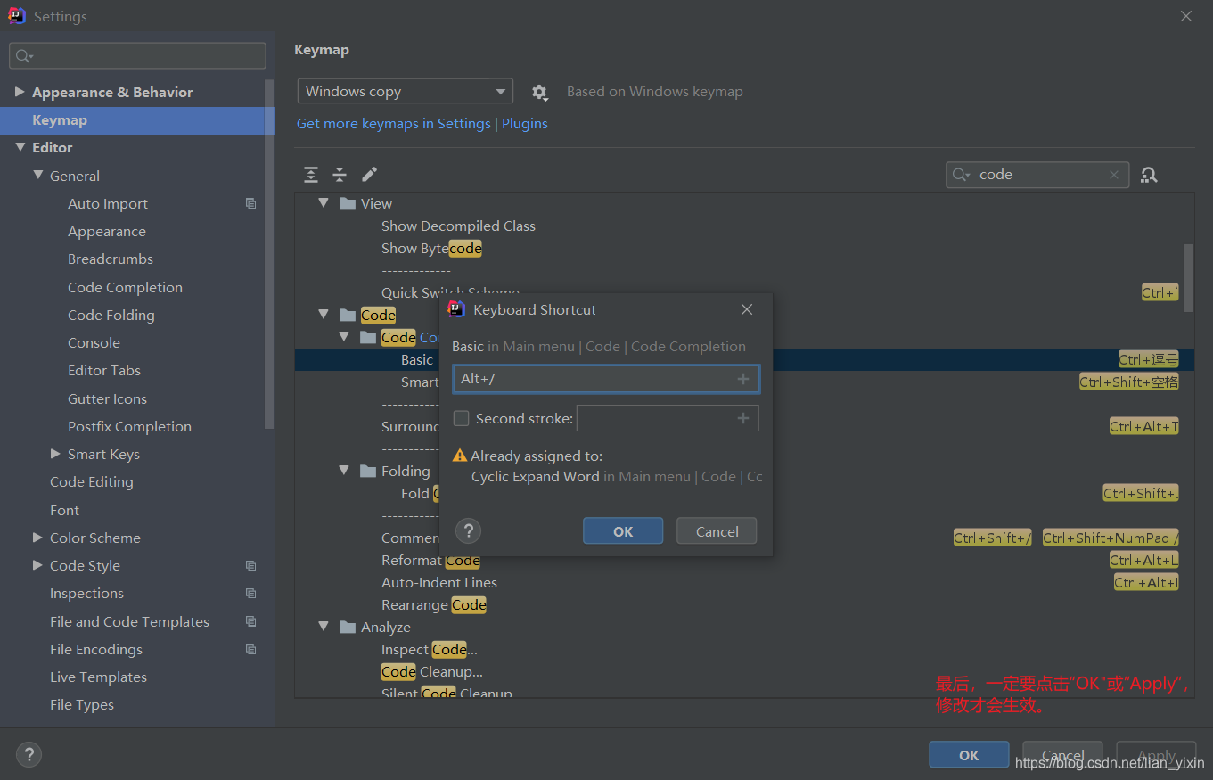Close the Keyboard Shortcut dialog
This screenshot has height=780, width=1213.
(x=747, y=309)
